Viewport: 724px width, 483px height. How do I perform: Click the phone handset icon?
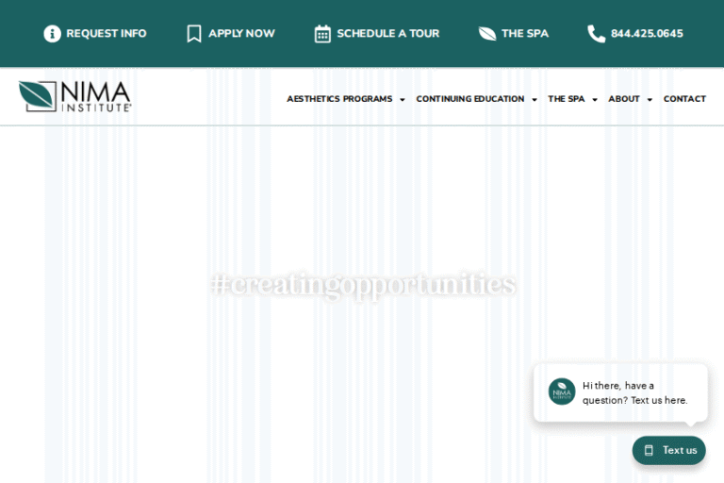click(596, 34)
